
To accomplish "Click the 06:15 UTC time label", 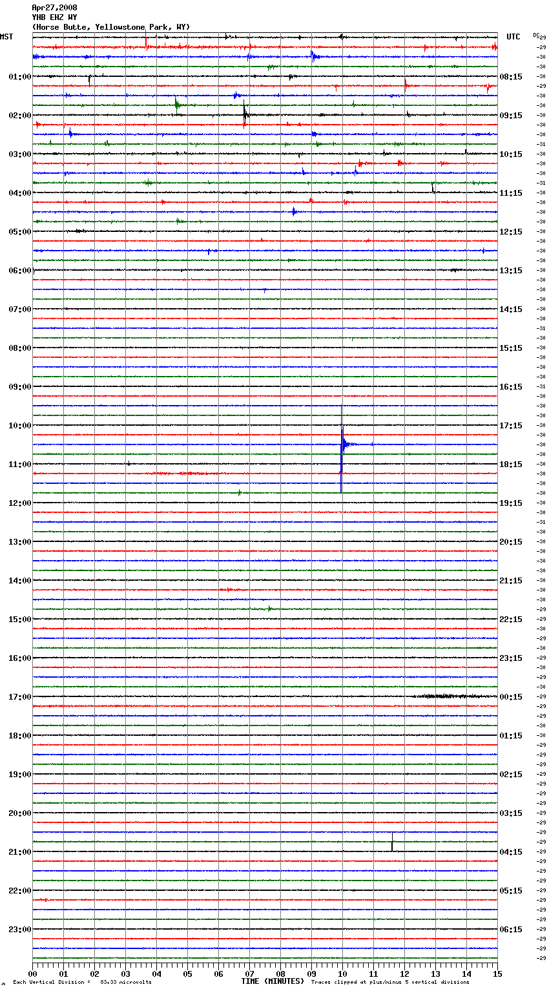I will pyautogui.click(x=511, y=930).
